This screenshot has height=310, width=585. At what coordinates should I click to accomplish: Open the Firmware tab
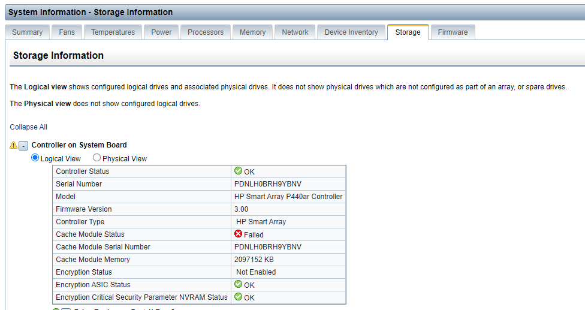click(x=453, y=32)
